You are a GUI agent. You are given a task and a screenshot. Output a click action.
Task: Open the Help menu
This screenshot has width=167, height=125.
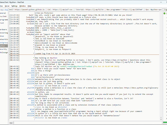tap(29, 6)
